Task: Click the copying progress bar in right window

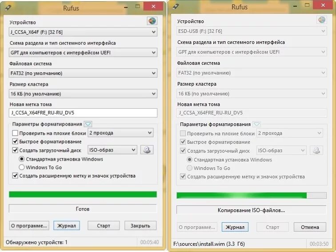Action: [x=252, y=195]
